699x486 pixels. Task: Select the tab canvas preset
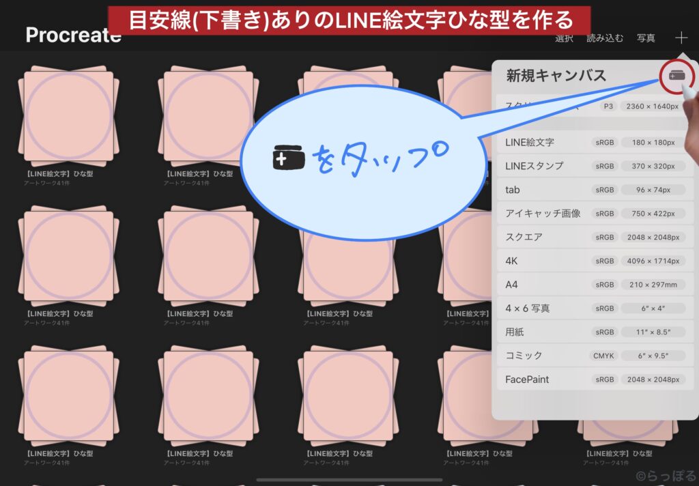click(595, 190)
